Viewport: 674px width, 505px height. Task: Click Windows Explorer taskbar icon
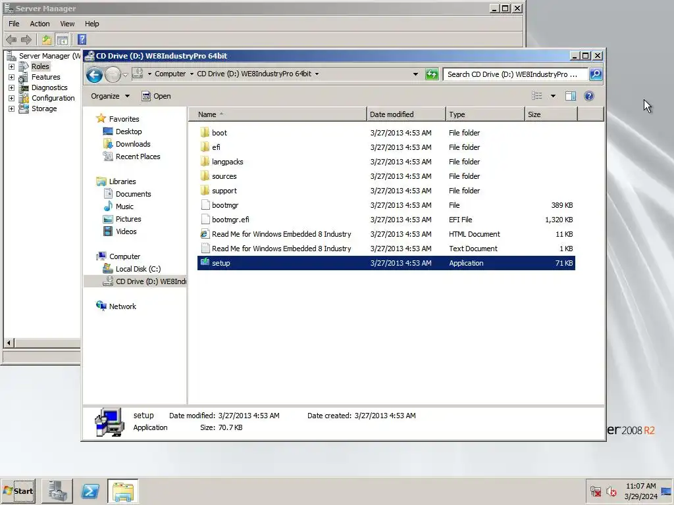[123, 491]
